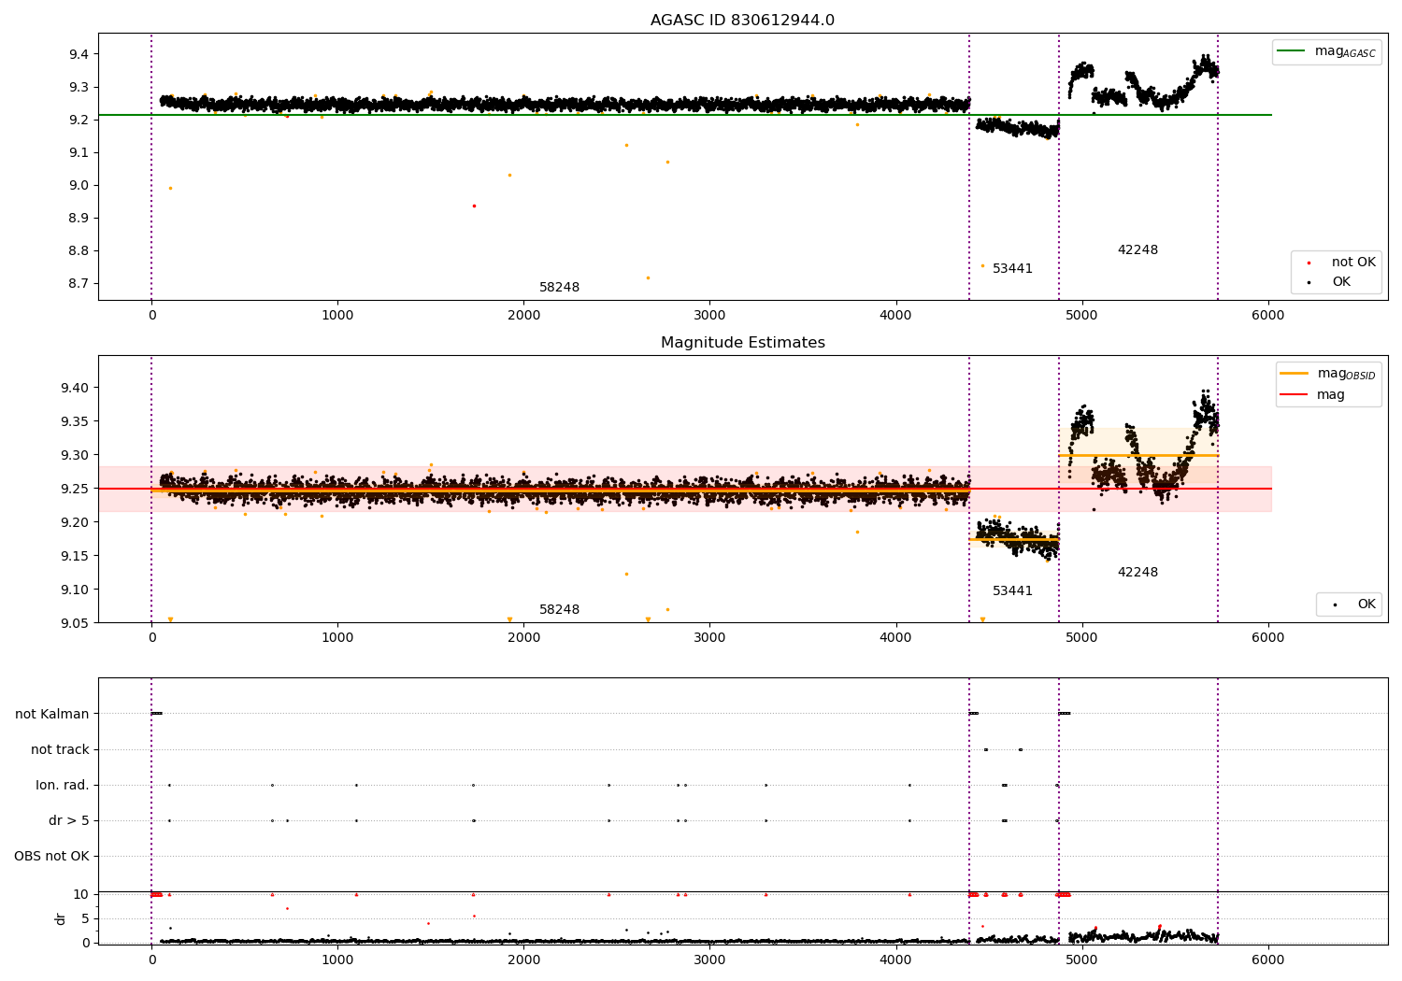The width and height of the screenshot is (1402, 981).
Task: Click the "8.7" y-tick of the top plot
Action: point(79,284)
